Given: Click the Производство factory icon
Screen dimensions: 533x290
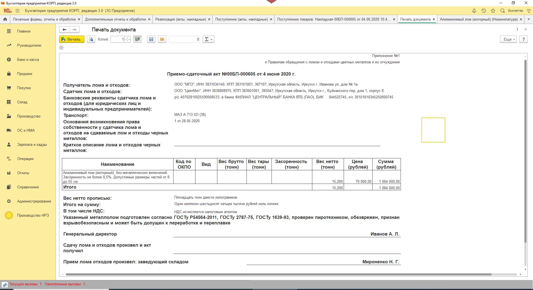Looking at the screenshot, I should [x=9, y=116].
